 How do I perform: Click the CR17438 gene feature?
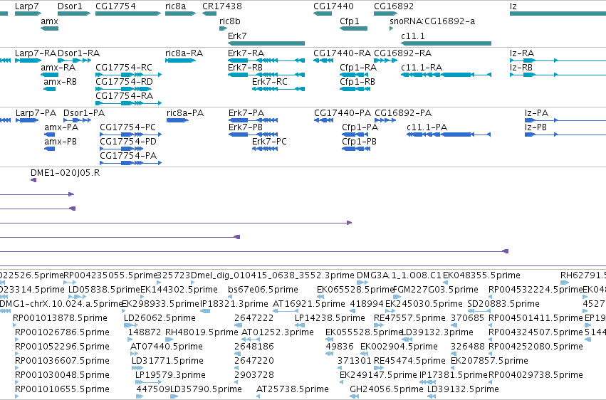pyautogui.click(x=209, y=14)
